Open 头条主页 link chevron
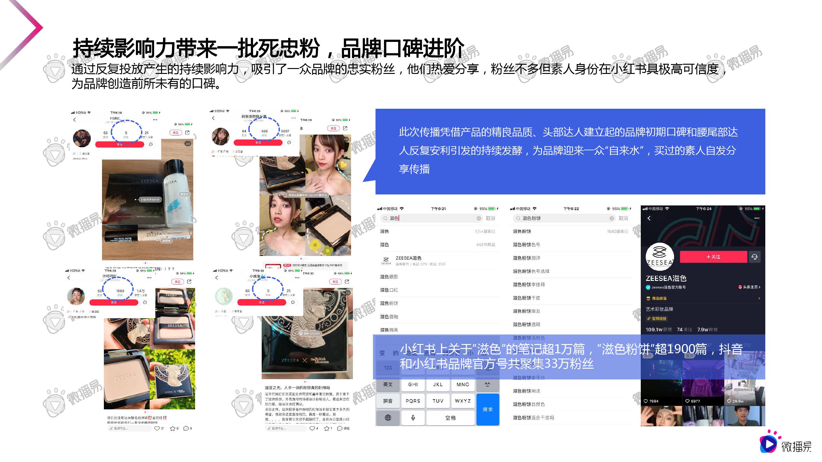 point(759,287)
